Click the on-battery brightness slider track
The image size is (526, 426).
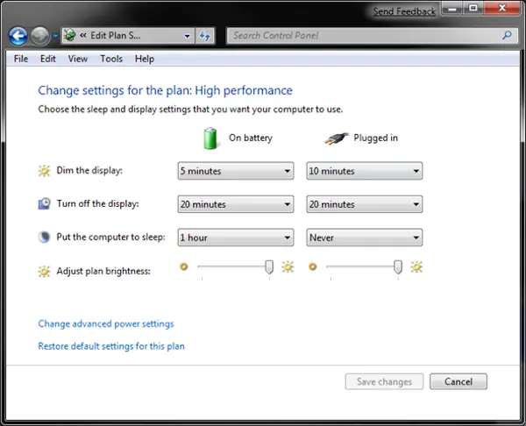tap(232, 266)
